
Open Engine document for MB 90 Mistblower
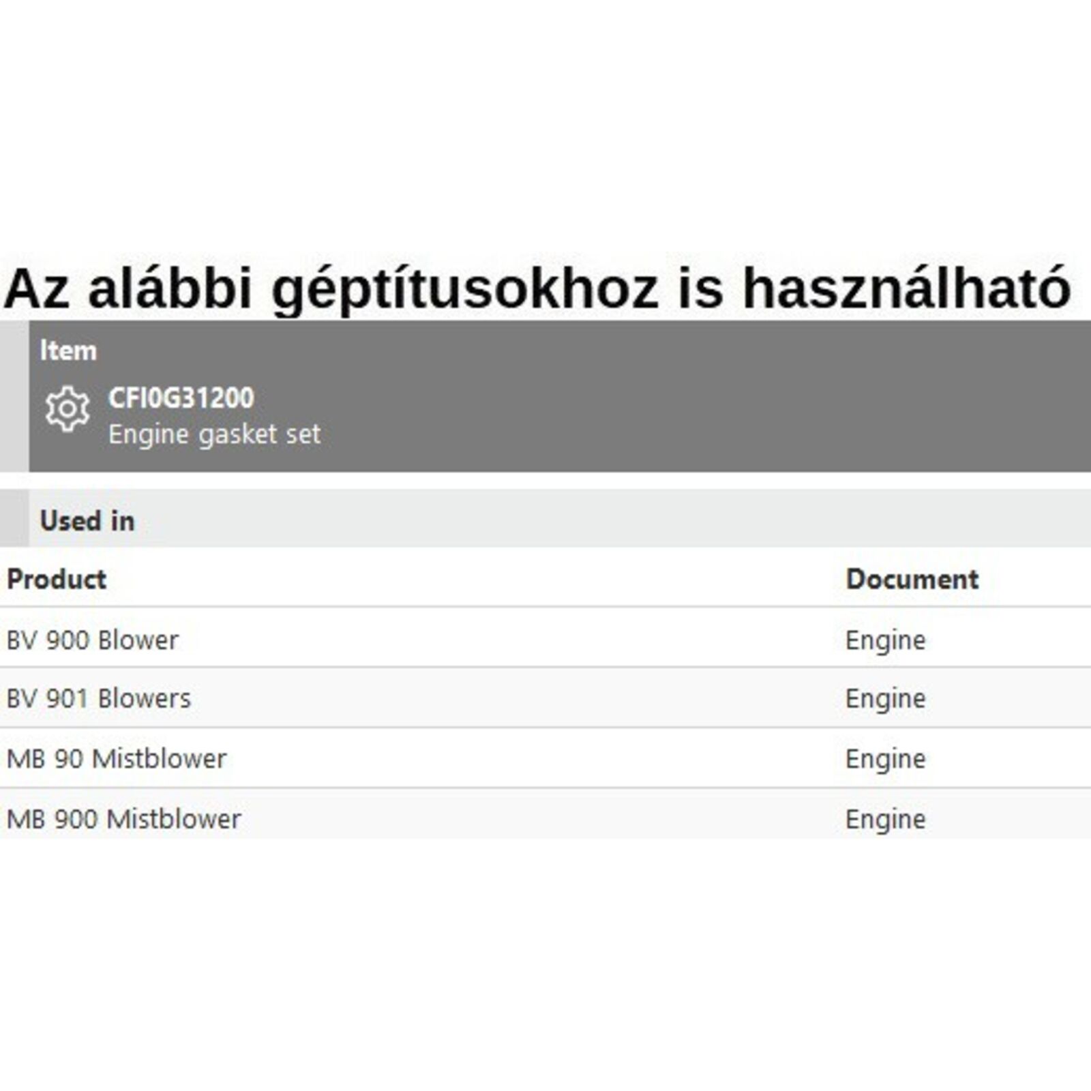pos(885,759)
